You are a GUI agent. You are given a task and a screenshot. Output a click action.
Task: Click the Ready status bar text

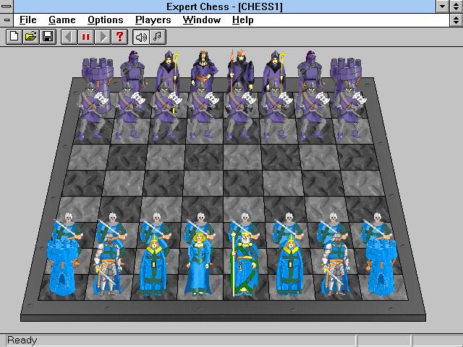[x=22, y=340]
